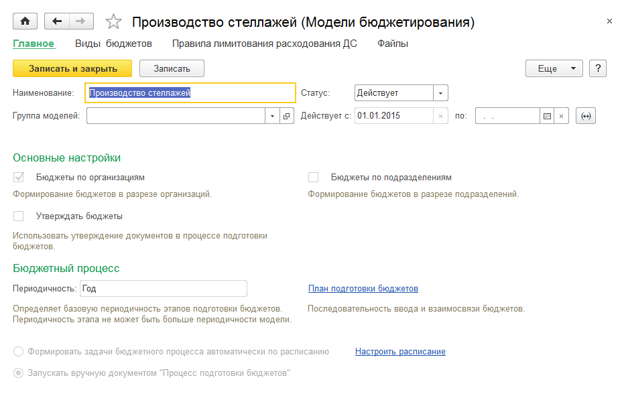Open Правила лимитования расходования ДС tab
This screenshot has width=624, height=396.
tap(264, 44)
